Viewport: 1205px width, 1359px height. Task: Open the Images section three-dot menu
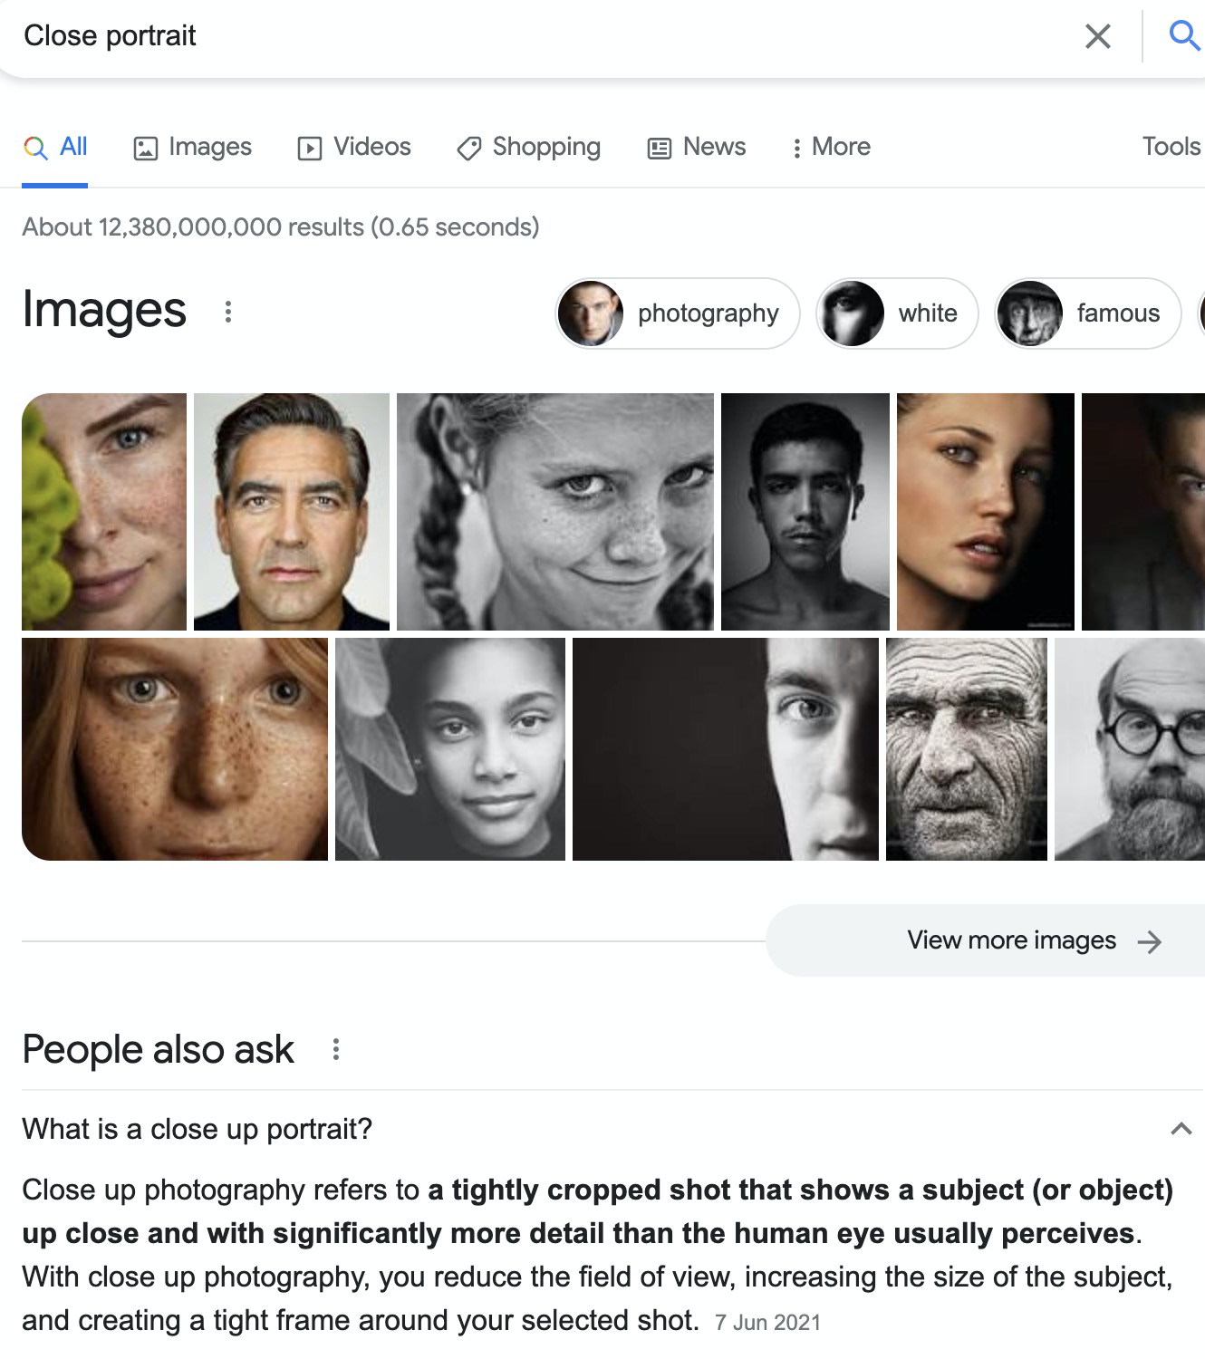[x=228, y=313]
